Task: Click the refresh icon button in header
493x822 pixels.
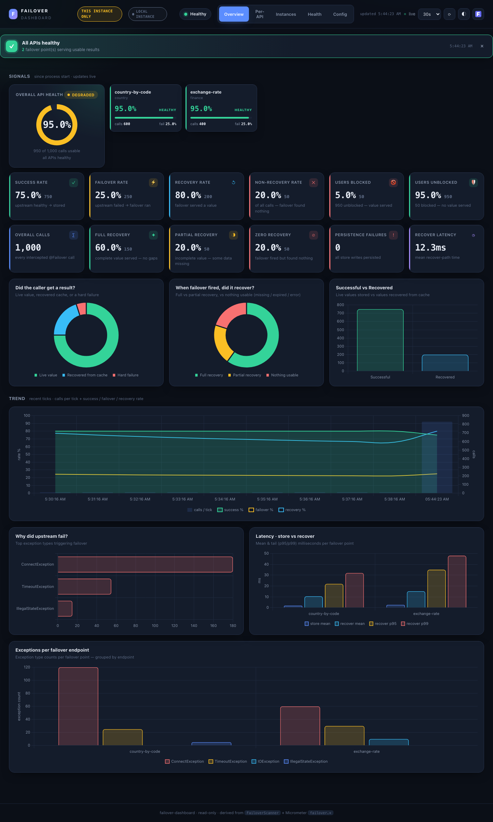Action: [449, 14]
